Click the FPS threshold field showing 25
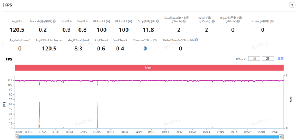This screenshot has height=140, width=299. pyautogui.click(x=268, y=59)
